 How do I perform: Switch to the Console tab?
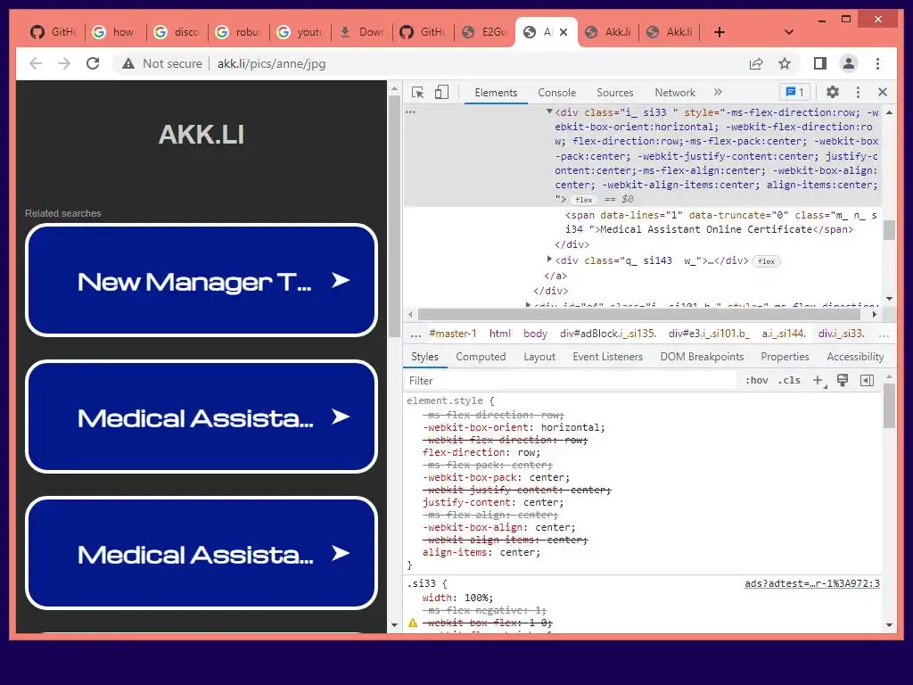pyautogui.click(x=556, y=93)
